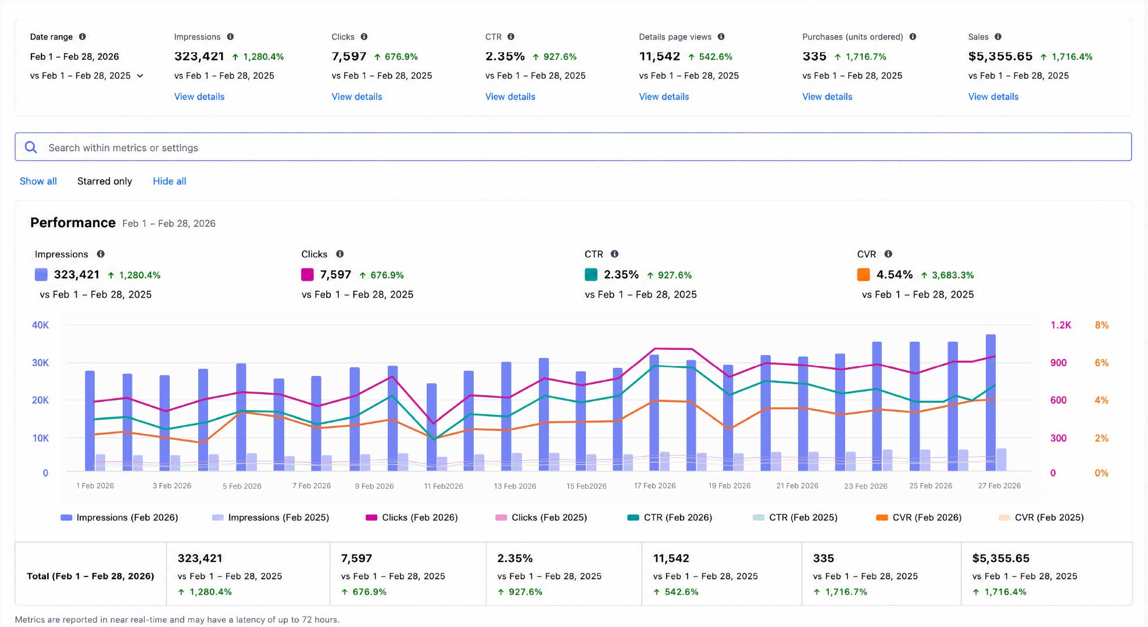1148x627 pixels.
Task: Click the 1,716.4% Sales increase indicator
Action: pyautogui.click(x=1066, y=57)
